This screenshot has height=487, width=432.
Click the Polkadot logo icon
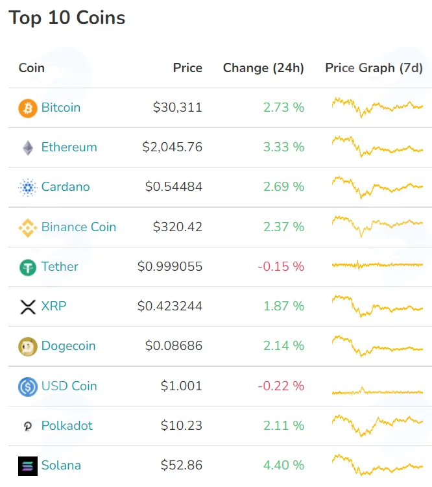pyautogui.click(x=28, y=426)
